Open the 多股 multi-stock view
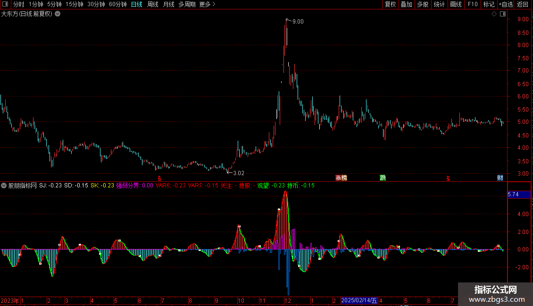533x306 pixels. [423, 4]
